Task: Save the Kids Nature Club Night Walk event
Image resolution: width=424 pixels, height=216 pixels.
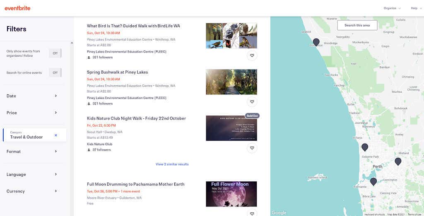Action: pos(252,148)
